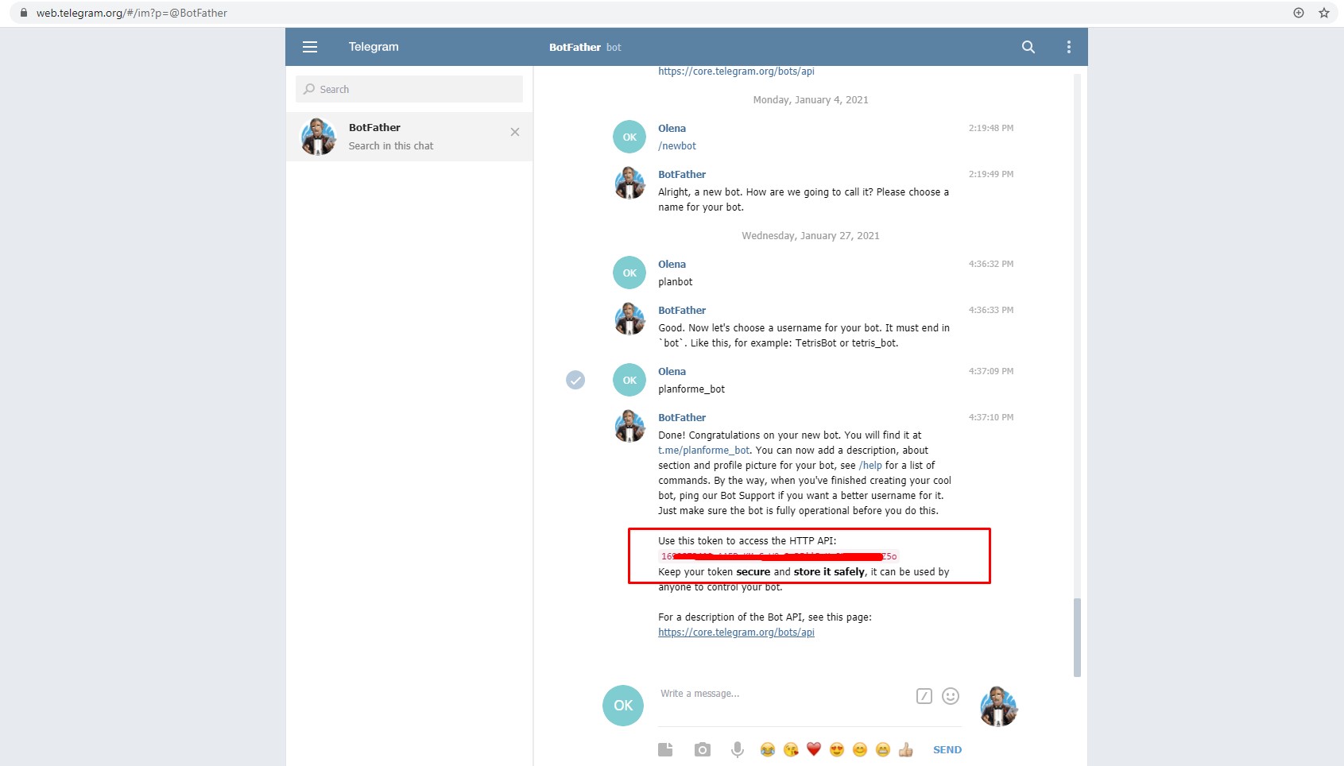Toggle selection checkmark on planforme_bot message
The width and height of the screenshot is (1344, 766).
point(575,380)
